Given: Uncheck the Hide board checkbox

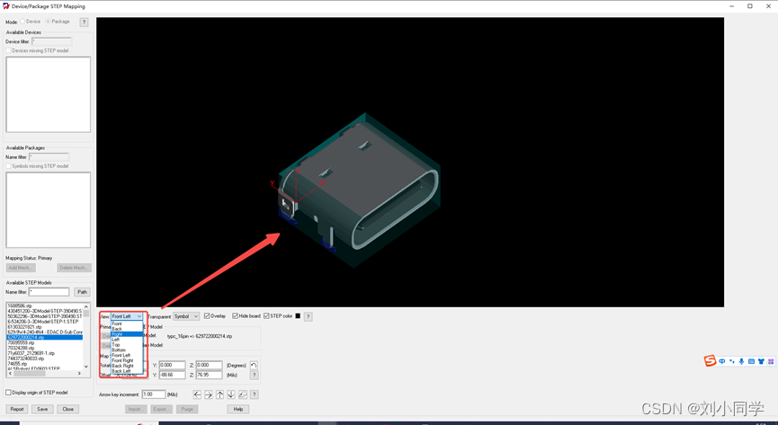Looking at the screenshot, I should [236, 316].
